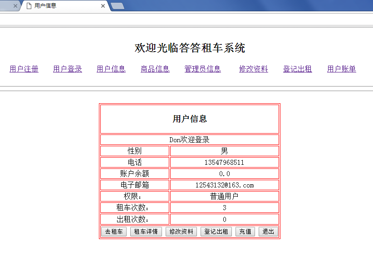Visit the 管理员信息 link
The height and width of the screenshot is (259, 373).
[203, 69]
